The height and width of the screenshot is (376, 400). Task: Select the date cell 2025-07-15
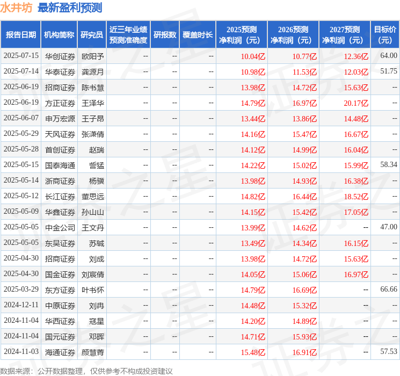point(21,56)
